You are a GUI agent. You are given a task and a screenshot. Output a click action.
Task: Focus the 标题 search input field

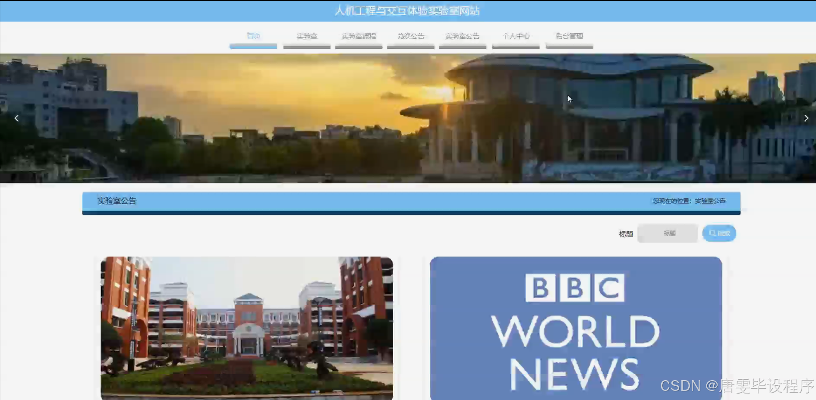pos(668,233)
